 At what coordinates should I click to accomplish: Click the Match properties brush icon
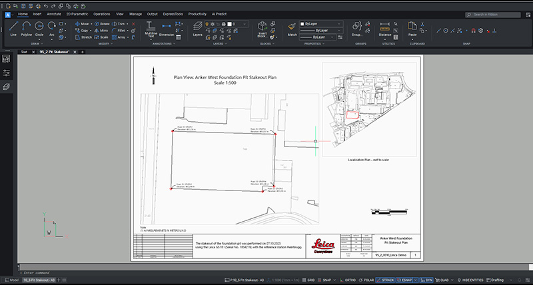pyautogui.click(x=292, y=27)
